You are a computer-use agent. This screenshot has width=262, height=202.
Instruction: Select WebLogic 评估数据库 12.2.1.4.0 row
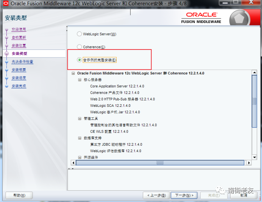coord(115,151)
